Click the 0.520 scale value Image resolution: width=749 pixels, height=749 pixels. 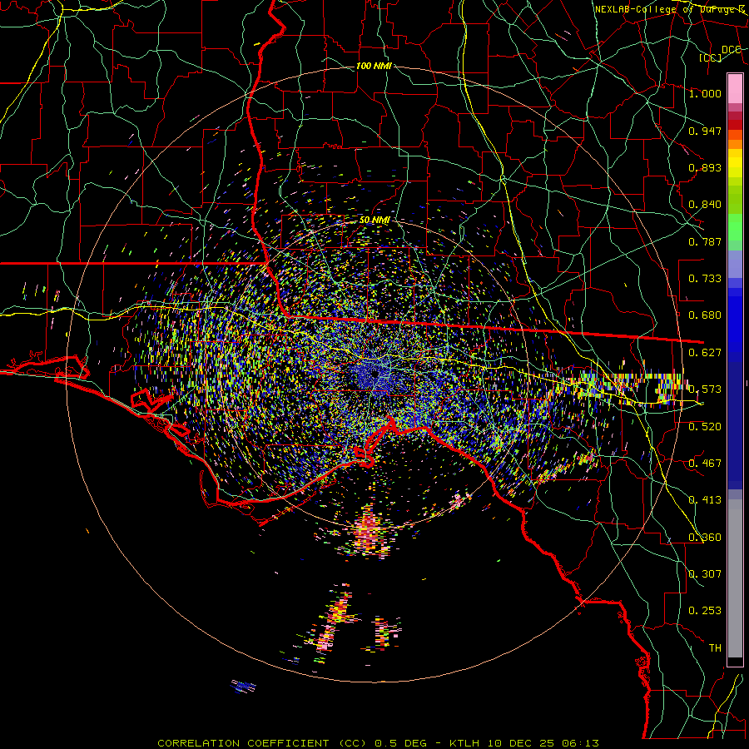pos(705,427)
